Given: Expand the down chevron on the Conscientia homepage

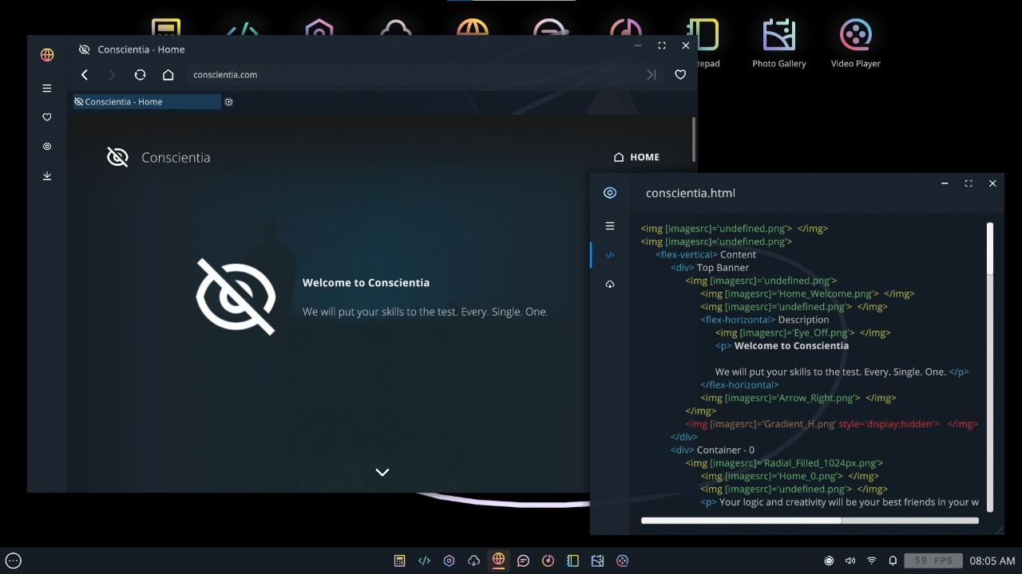Looking at the screenshot, I should coord(382,472).
